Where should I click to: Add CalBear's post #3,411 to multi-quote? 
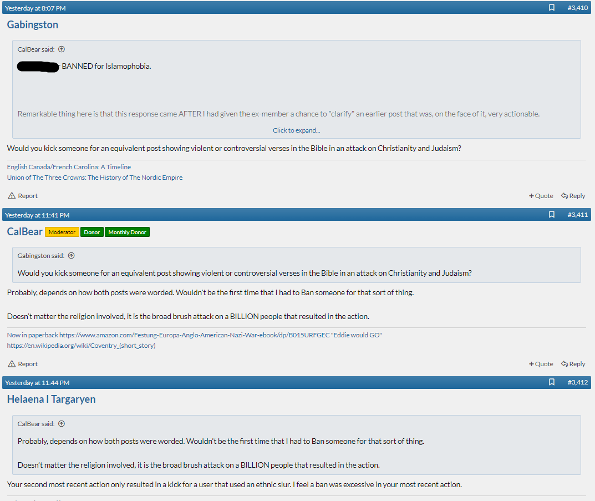click(x=541, y=364)
